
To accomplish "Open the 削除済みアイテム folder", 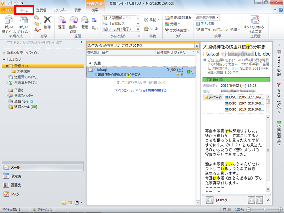I will coord(26,82).
